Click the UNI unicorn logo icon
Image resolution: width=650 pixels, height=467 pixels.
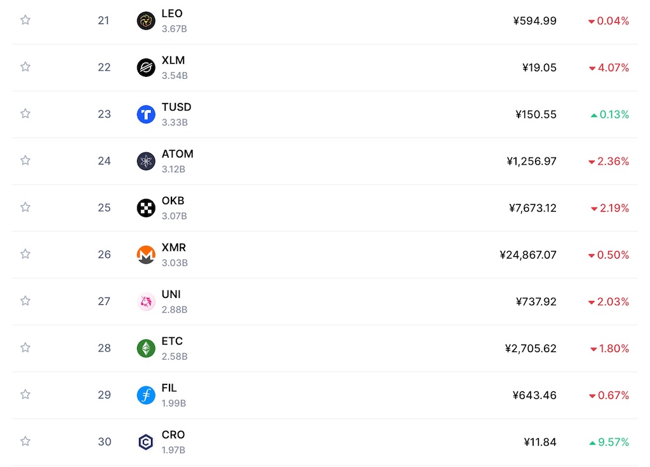tap(146, 301)
